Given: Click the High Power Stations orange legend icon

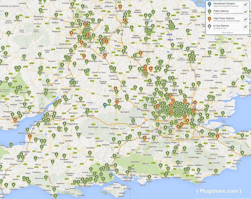Looking at the screenshot, I should click(x=209, y=19).
